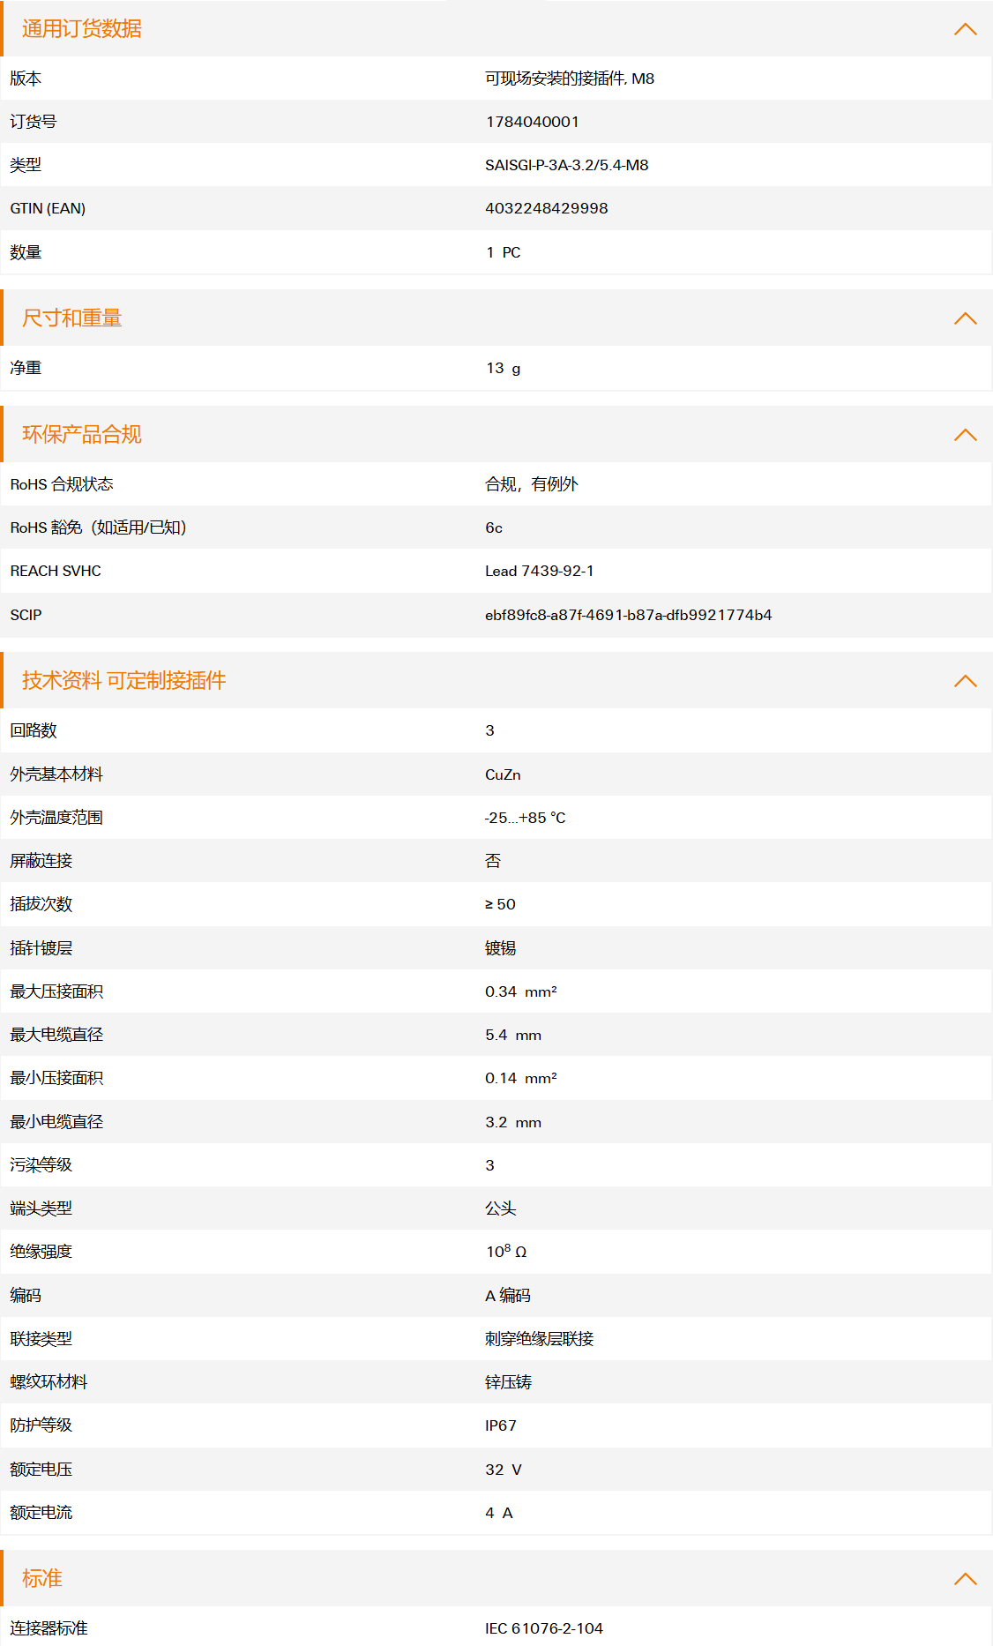Select the order number 1784040001
This screenshot has width=993, height=1646.
coord(533,122)
